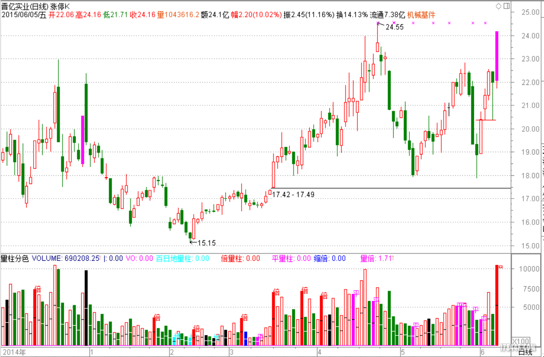Click the 涨停K indicator label
Image resolution: width=544 pixels, height=357 pixels.
(x=60, y=7)
